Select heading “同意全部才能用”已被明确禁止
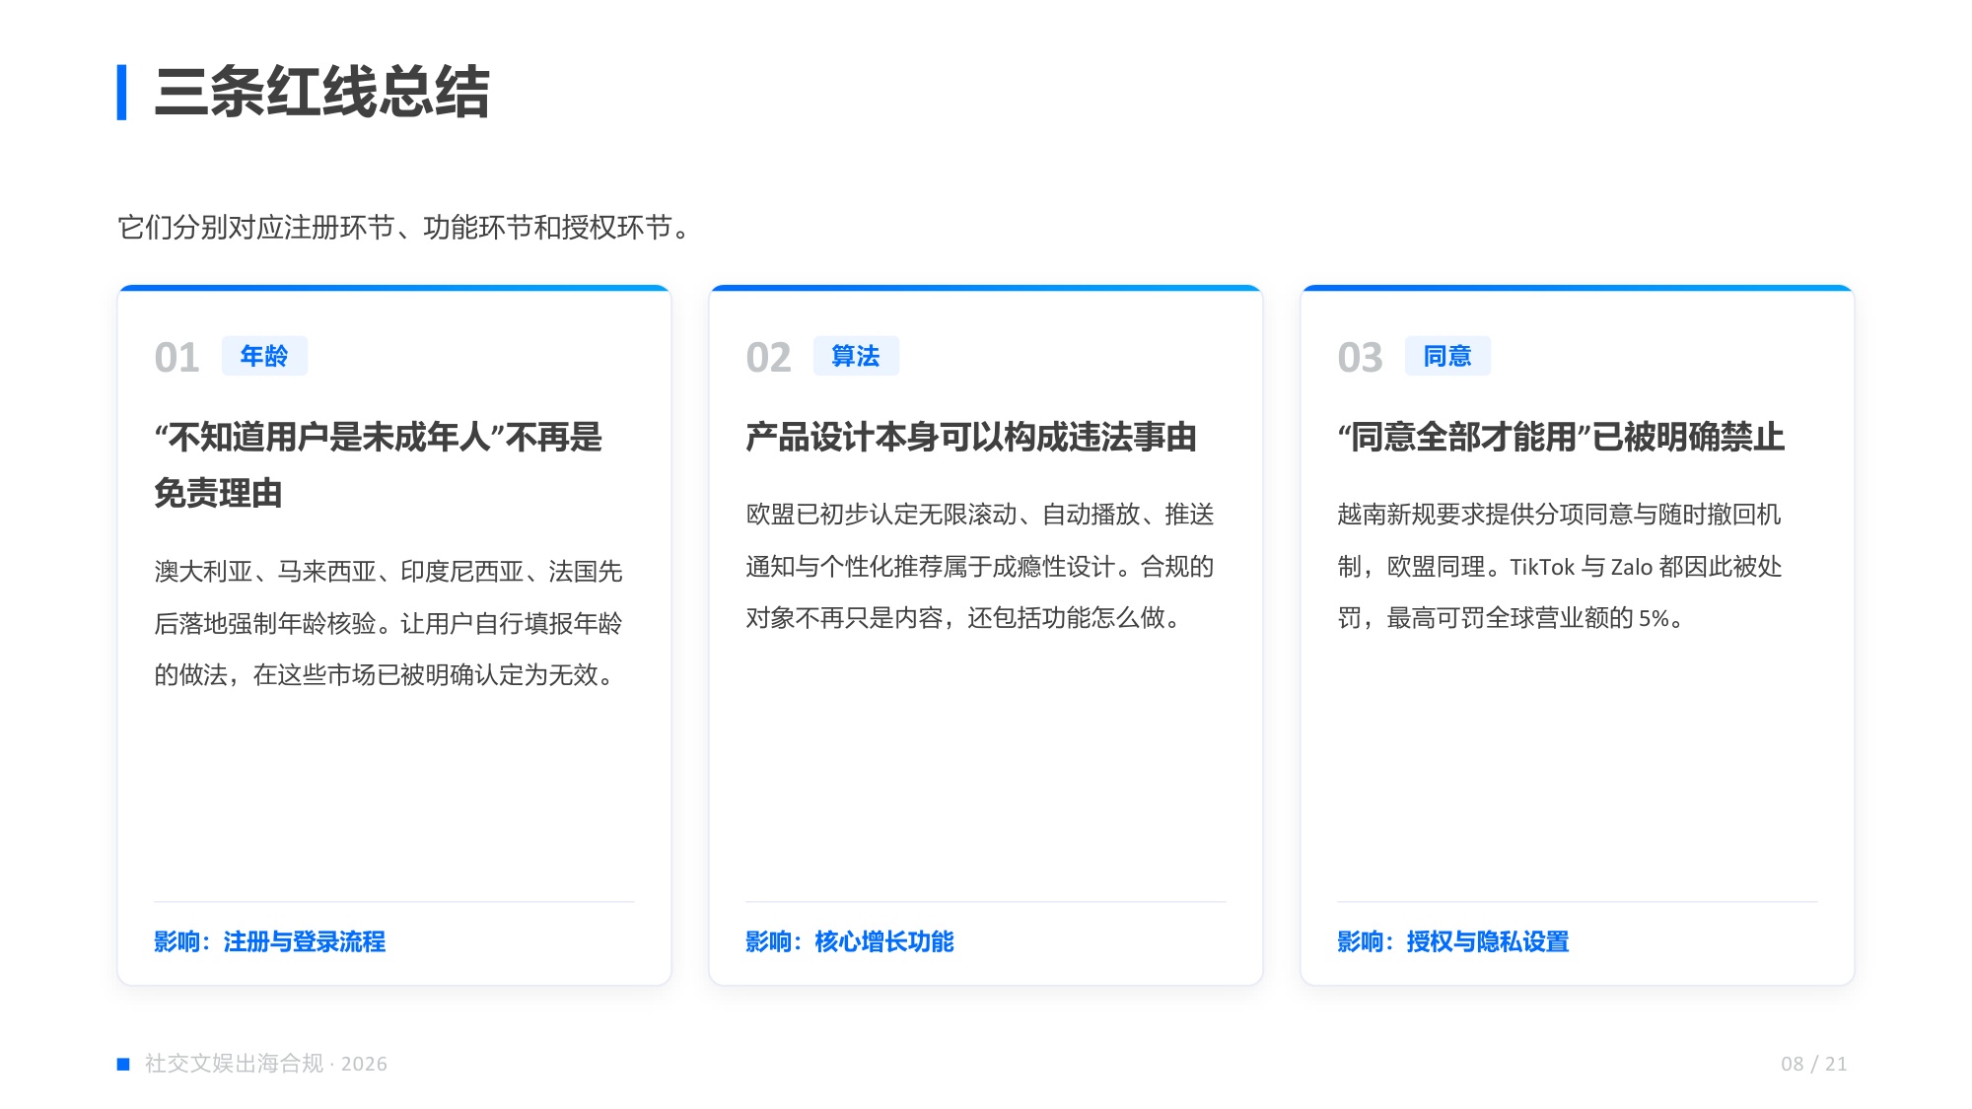This screenshot has width=1972, height=1109. pyautogui.click(x=1561, y=437)
